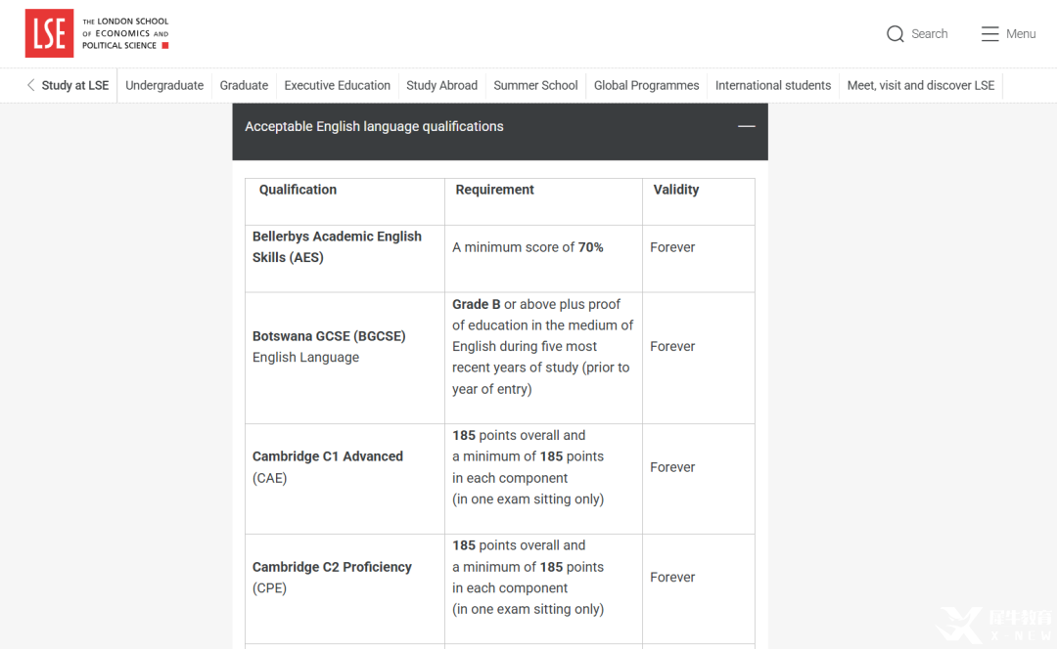Image resolution: width=1057 pixels, height=649 pixels.
Task: Collapse the Acceptable English language qualifications section
Action: pyautogui.click(x=746, y=126)
